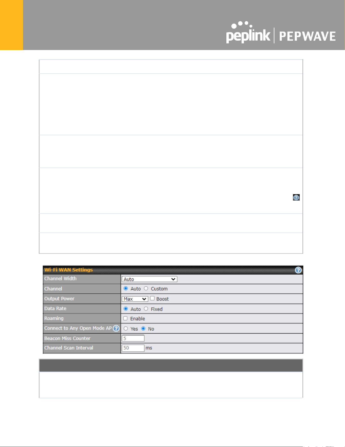Screen dimensions: 345x447
Task: Enable the Roaming checkbox
Action: click(x=125, y=318)
